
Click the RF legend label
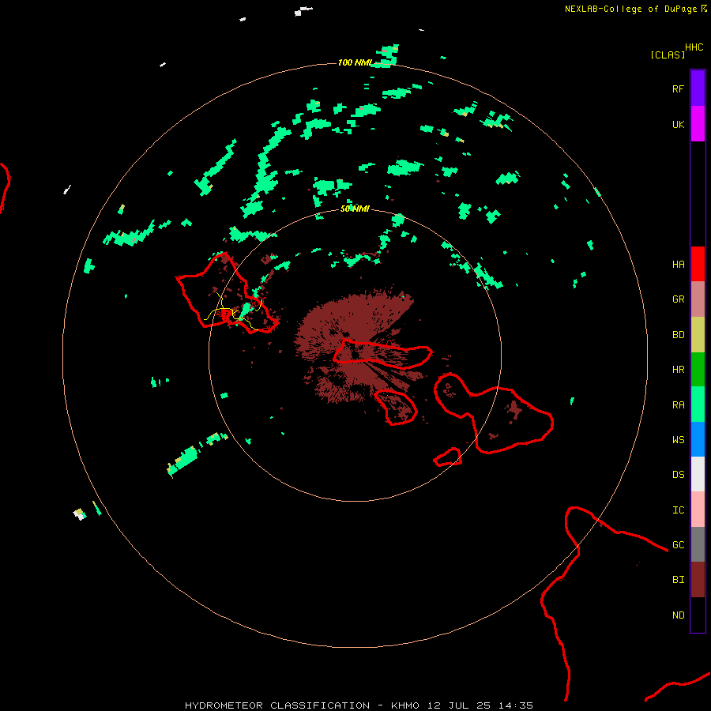point(679,88)
